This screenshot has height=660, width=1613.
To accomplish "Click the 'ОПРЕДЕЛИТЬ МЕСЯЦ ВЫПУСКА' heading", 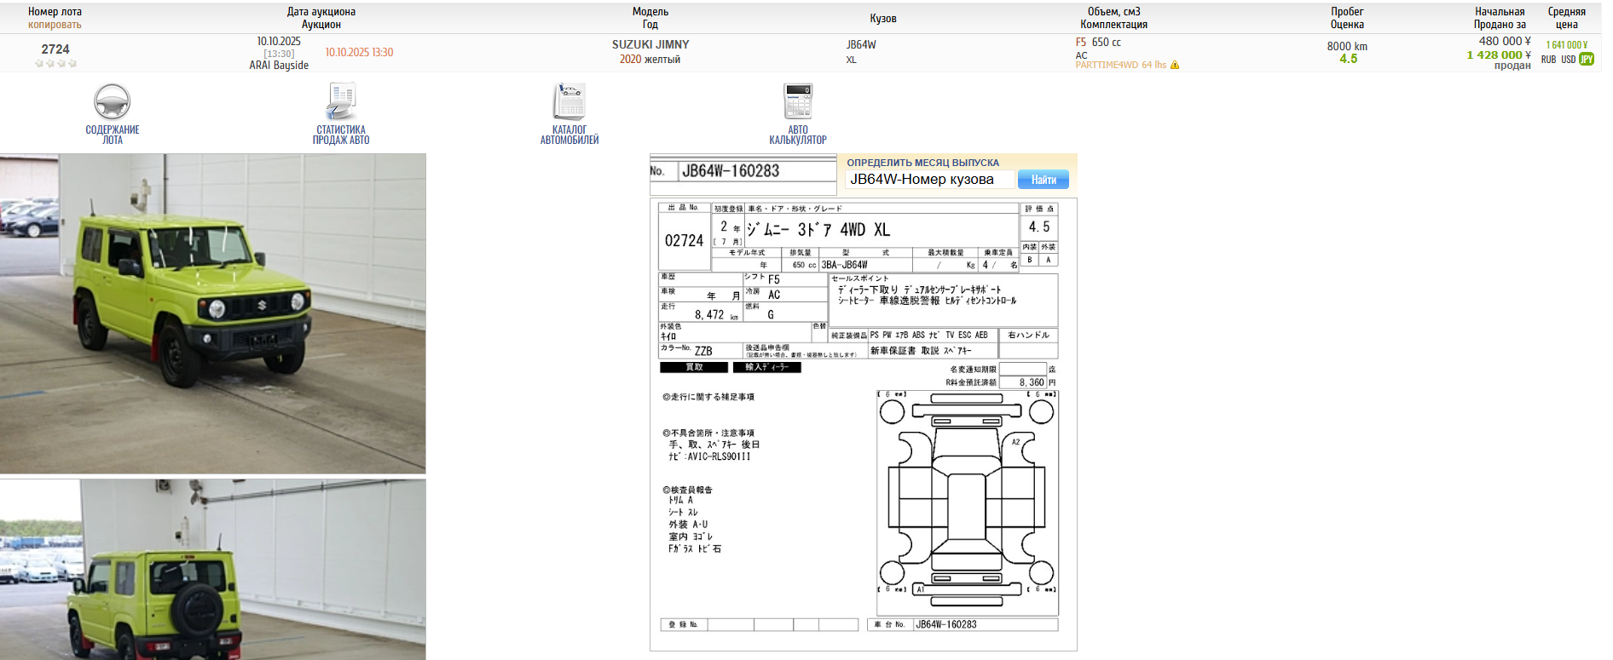I will pos(922,163).
